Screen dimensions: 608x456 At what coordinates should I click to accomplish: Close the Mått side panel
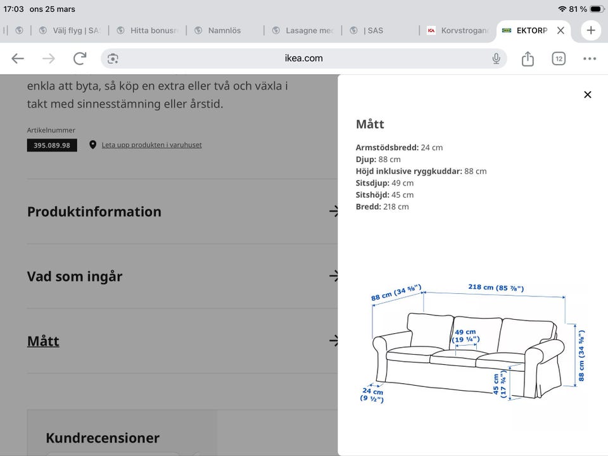[588, 94]
